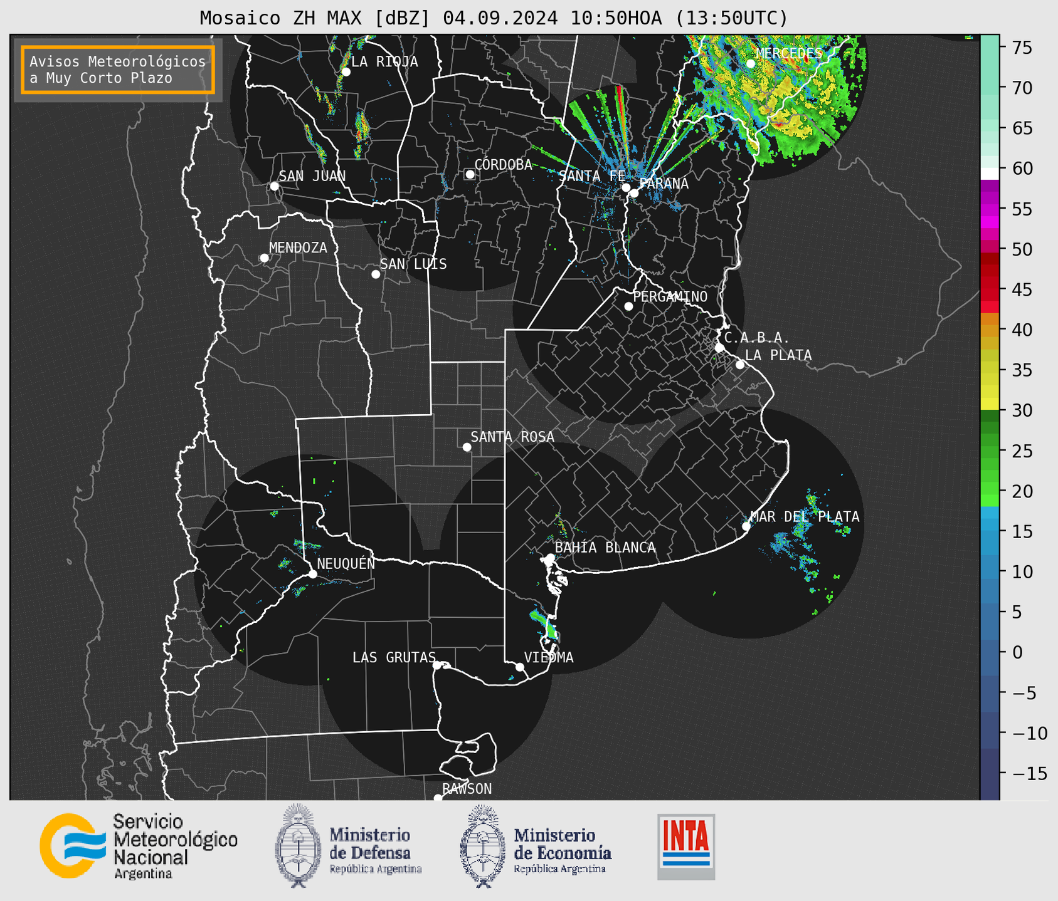Click the LA RIOJA city marker dot
The height and width of the screenshot is (901, 1058).
point(346,72)
